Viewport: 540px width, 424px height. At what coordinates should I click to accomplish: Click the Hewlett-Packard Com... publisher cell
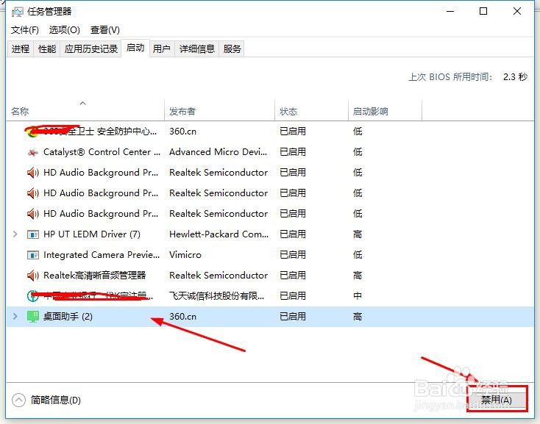[219, 234]
